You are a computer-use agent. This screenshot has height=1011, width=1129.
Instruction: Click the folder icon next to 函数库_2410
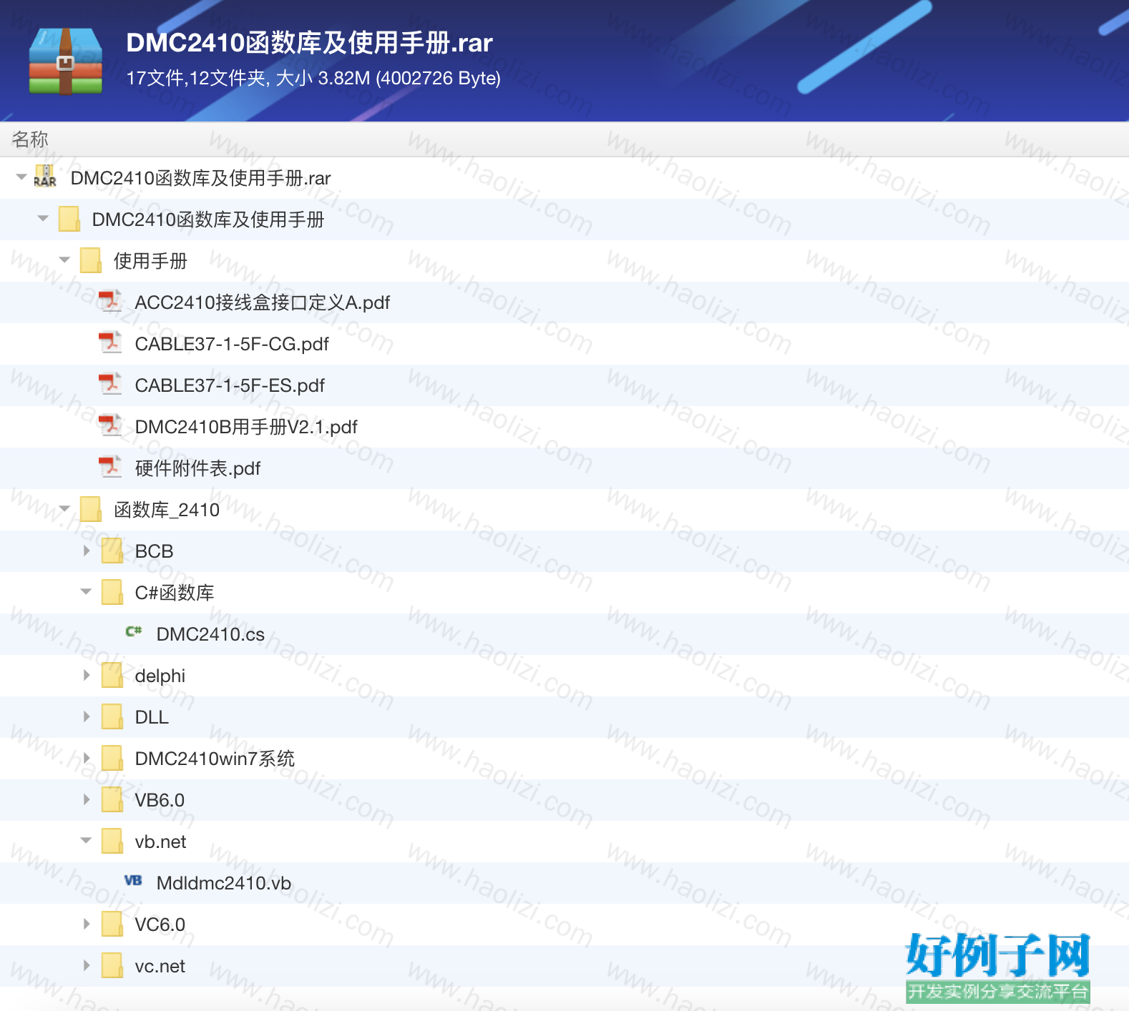[x=90, y=509]
